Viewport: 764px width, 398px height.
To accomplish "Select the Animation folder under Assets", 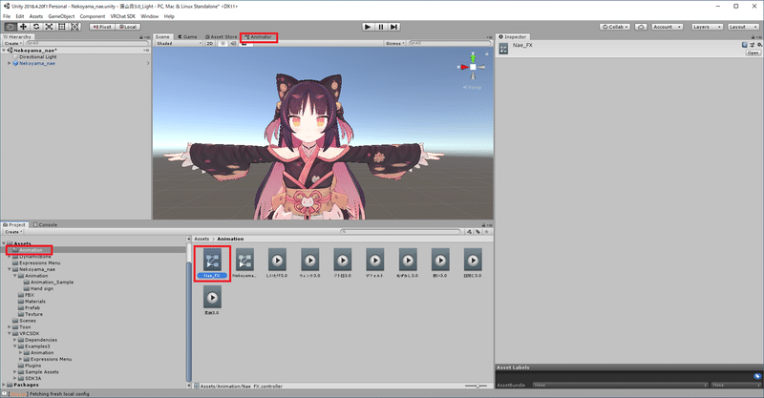I will (29, 250).
